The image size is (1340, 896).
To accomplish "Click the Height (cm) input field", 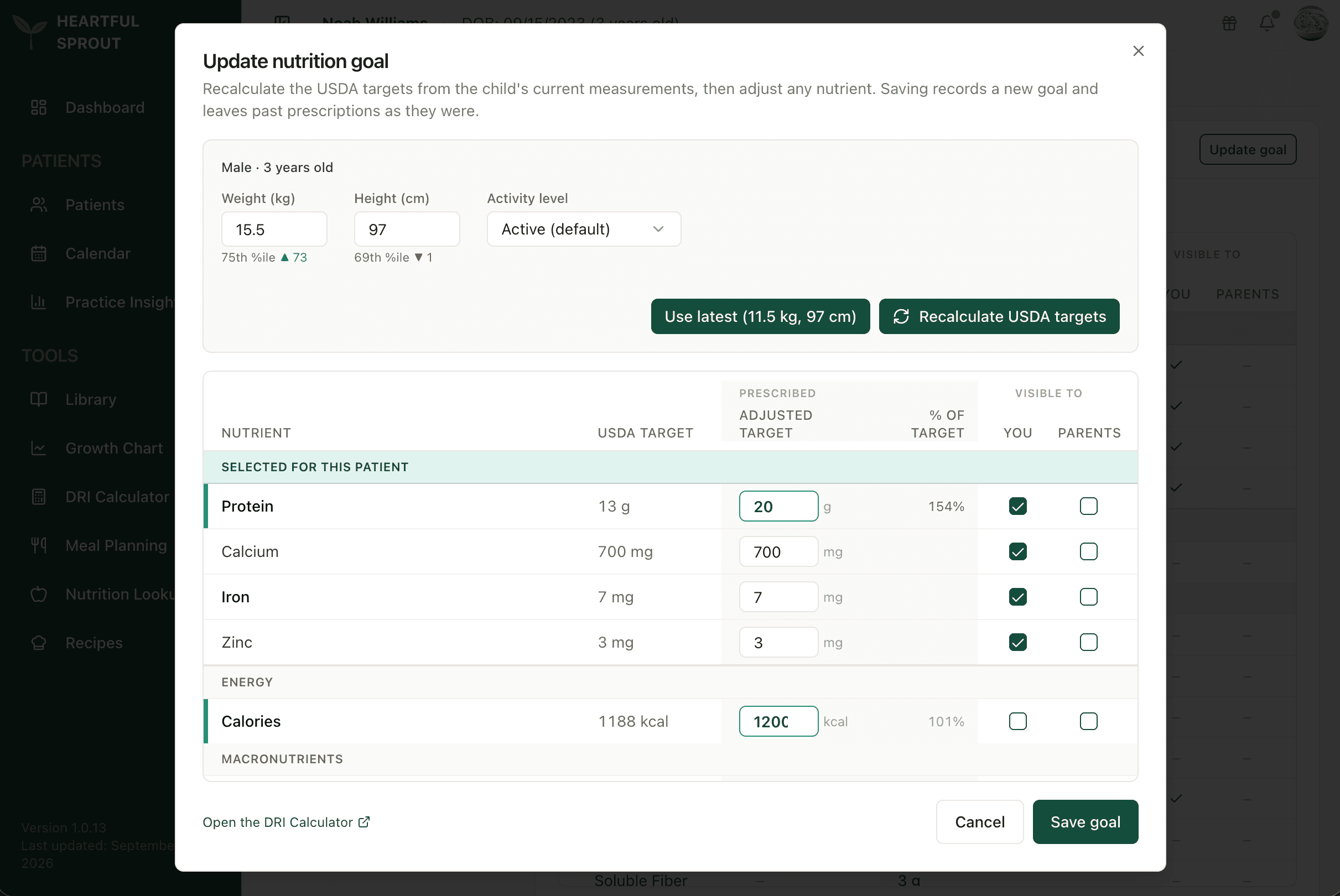I will tap(406, 229).
